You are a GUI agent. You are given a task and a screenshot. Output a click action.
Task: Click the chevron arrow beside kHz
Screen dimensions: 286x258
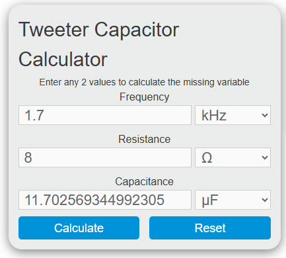265,115
